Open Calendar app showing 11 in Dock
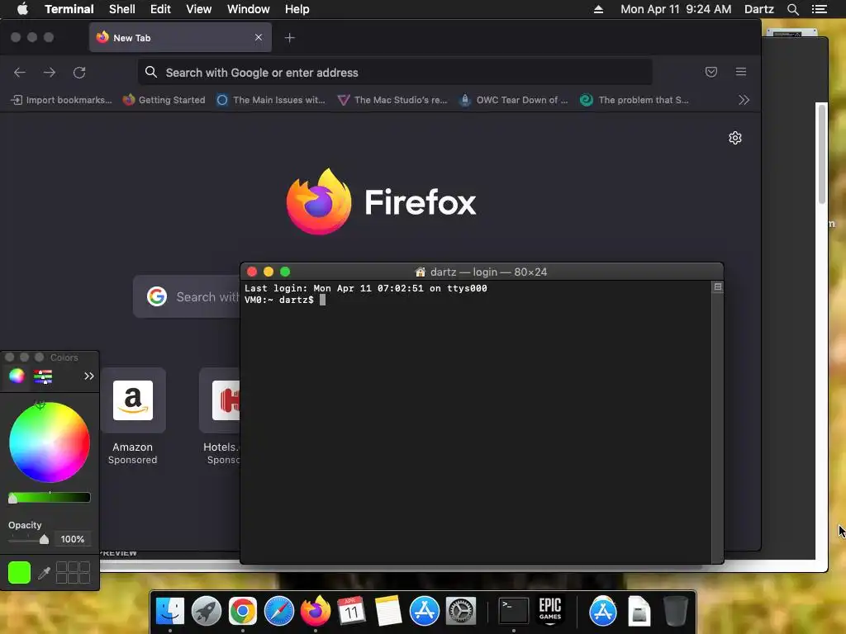Image resolution: width=846 pixels, height=634 pixels. [x=351, y=611]
